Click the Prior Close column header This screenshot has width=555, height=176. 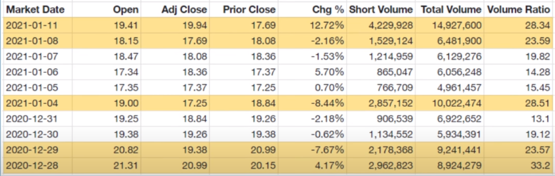point(250,10)
